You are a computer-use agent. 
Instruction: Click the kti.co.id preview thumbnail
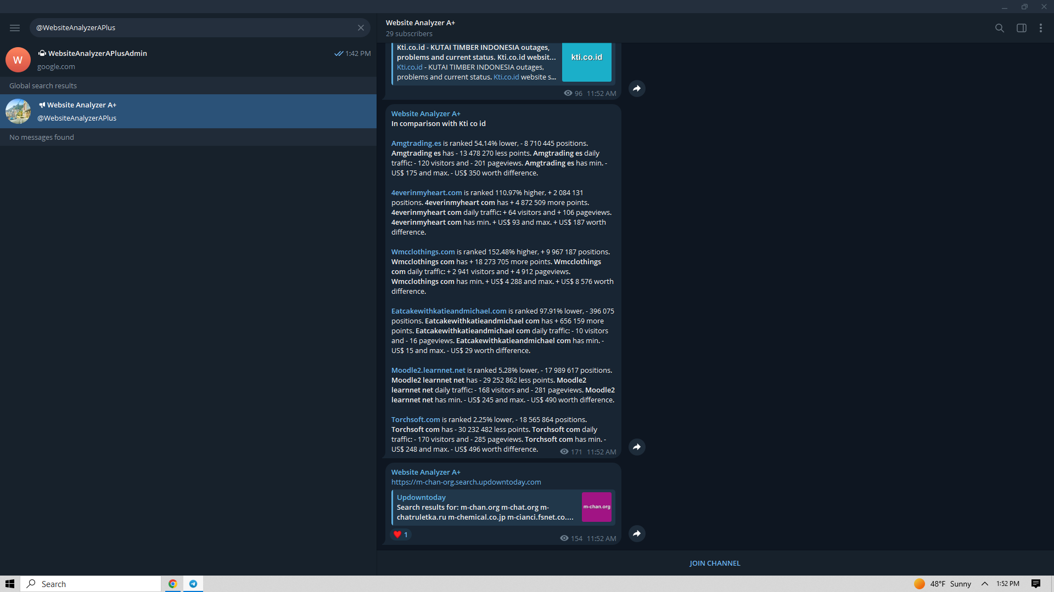tap(587, 62)
